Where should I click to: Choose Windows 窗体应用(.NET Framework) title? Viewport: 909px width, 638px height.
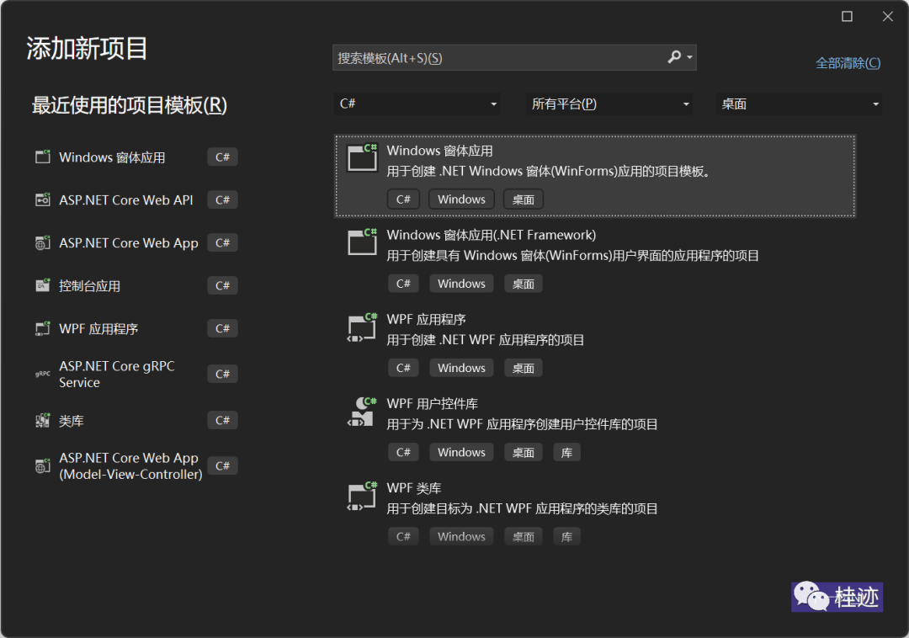[491, 235]
